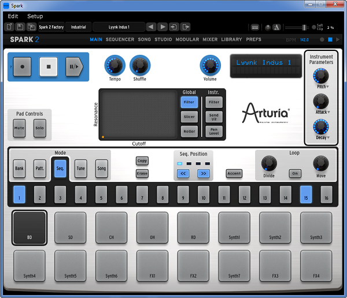Image resolution: width=347 pixels, height=298 pixels.
Task: Hit the SD drum pad
Action: pos(71,228)
